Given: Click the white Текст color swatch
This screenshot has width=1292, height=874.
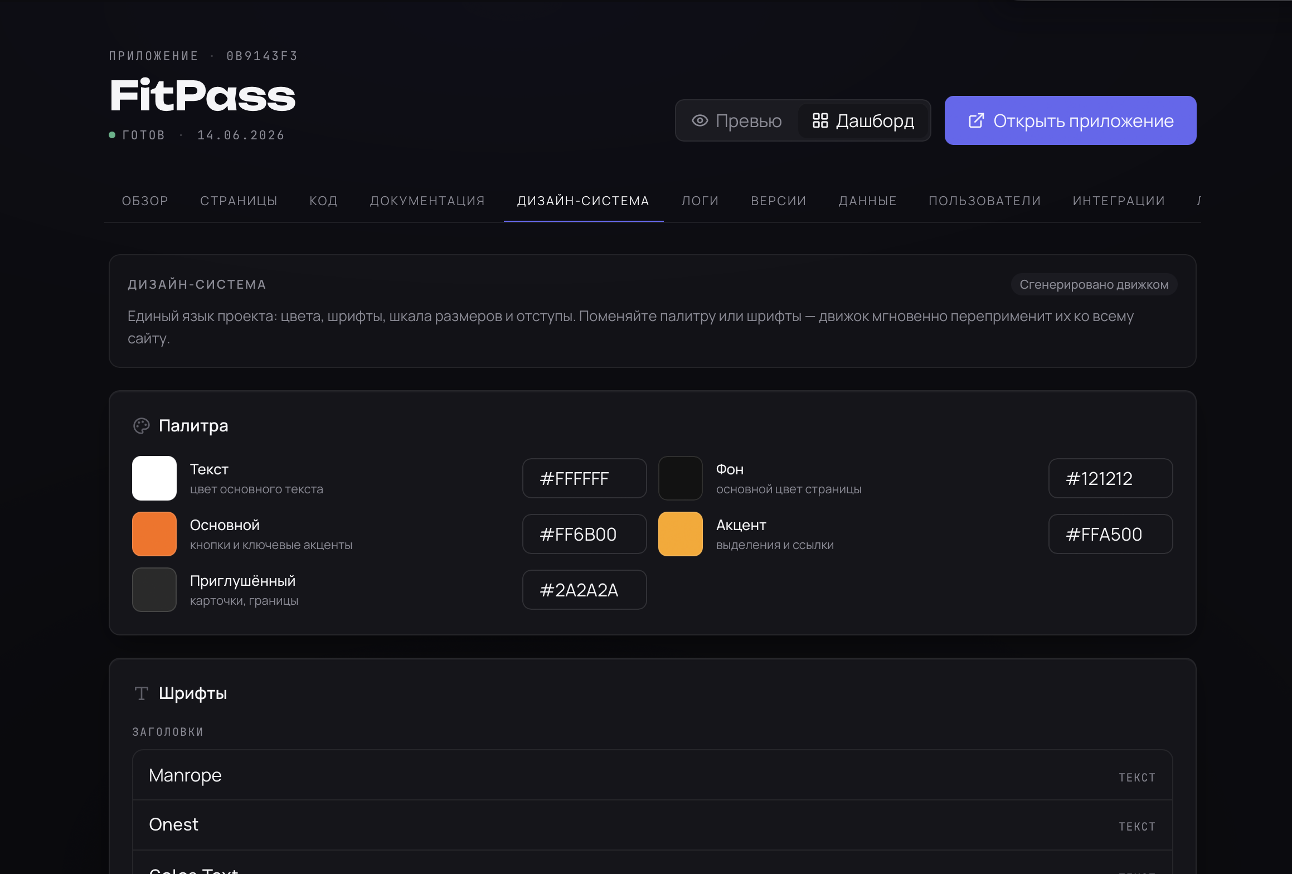Looking at the screenshot, I should [154, 478].
